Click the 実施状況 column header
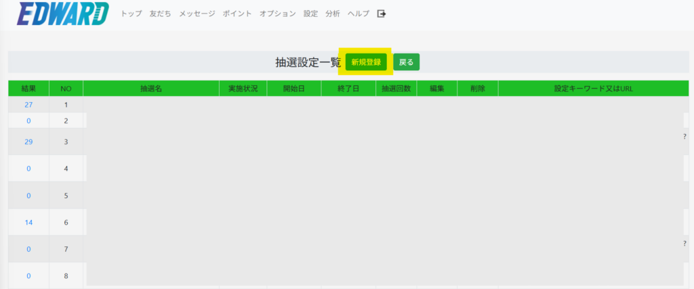Viewport: 694px width, 289px height. (243, 89)
